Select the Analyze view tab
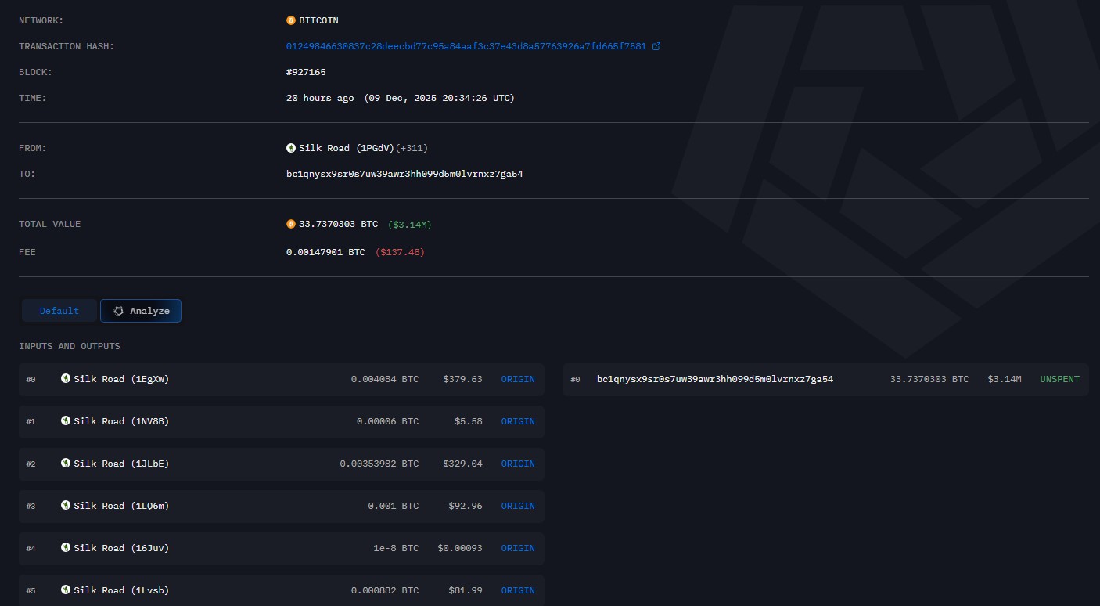 click(141, 311)
